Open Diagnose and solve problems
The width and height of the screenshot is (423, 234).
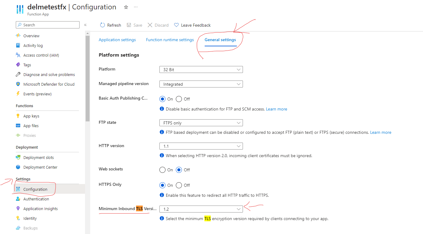[x=49, y=74]
